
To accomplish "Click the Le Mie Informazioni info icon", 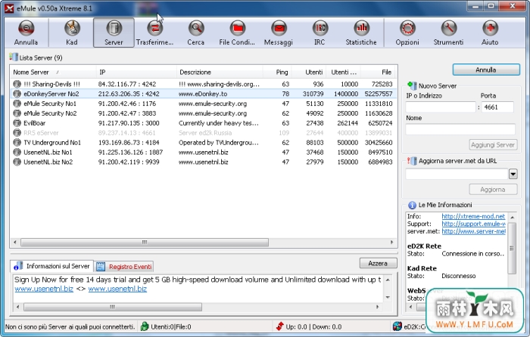I will (412, 205).
